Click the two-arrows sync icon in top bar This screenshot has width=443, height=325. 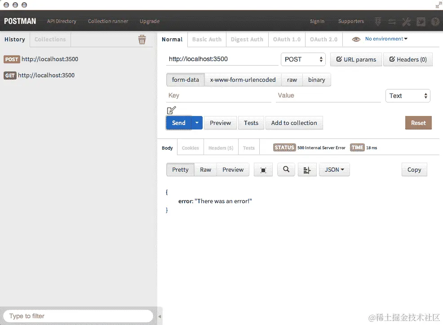[392, 22]
